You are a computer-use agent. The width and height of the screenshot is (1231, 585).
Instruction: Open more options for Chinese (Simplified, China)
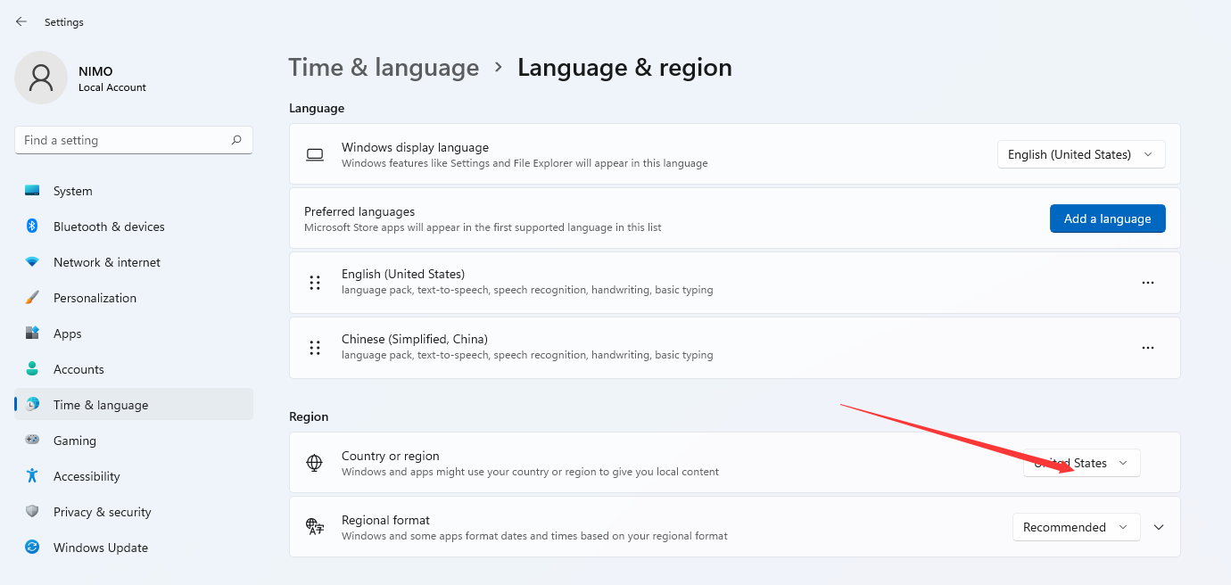point(1148,348)
